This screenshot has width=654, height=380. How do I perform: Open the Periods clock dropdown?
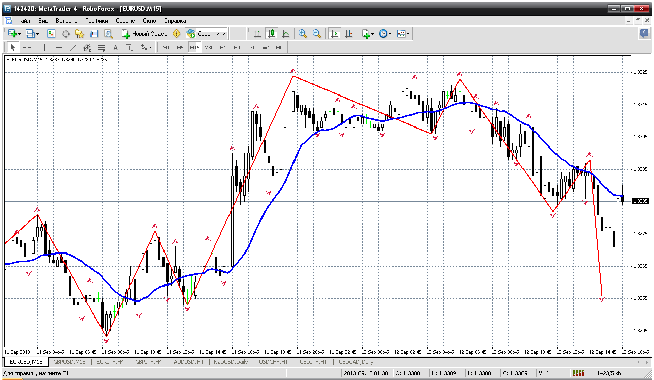385,34
